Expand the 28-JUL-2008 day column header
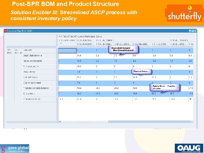The image size is (204, 153). 171,44
